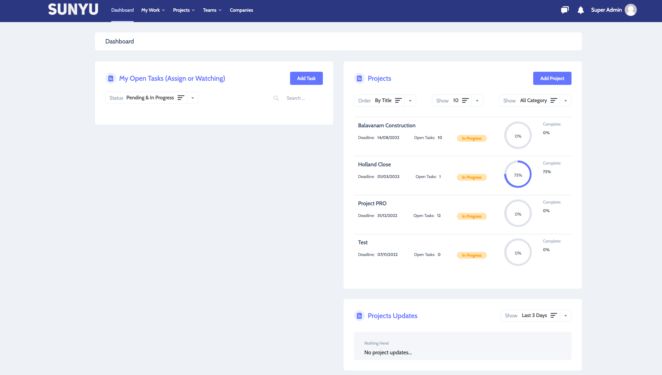Viewport: 662px width, 375px height.
Task: Expand the Projects menu in navbar
Action: tap(184, 10)
